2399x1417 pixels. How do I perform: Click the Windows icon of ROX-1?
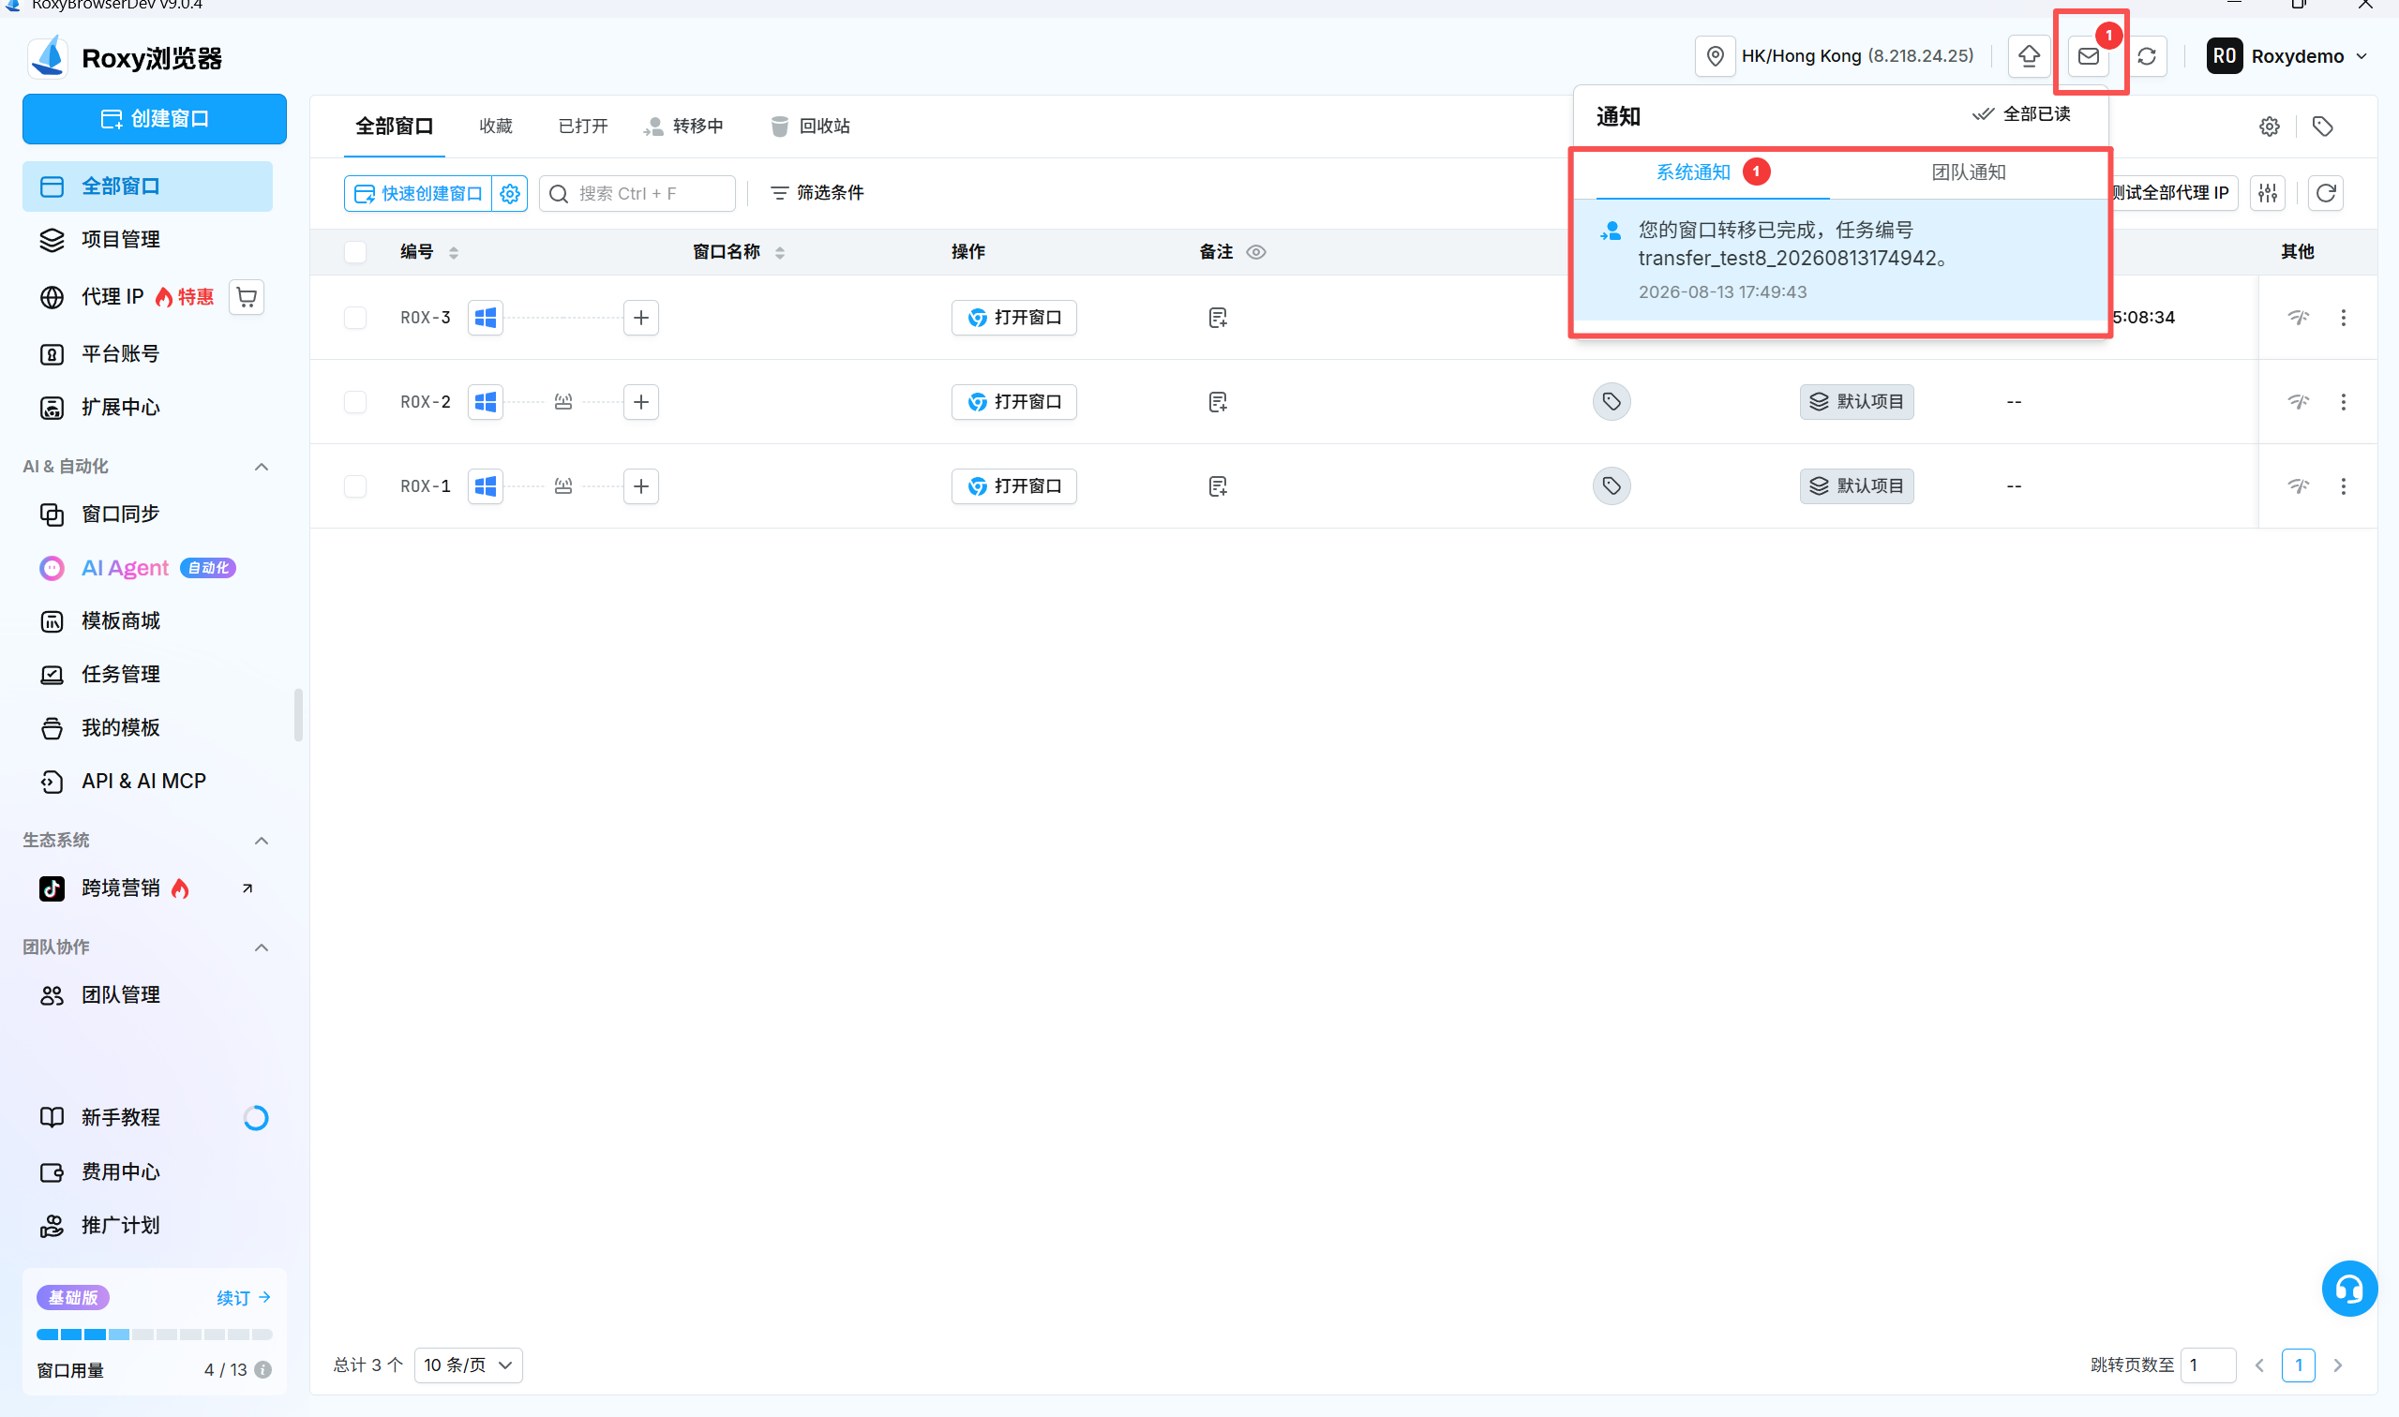486,486
